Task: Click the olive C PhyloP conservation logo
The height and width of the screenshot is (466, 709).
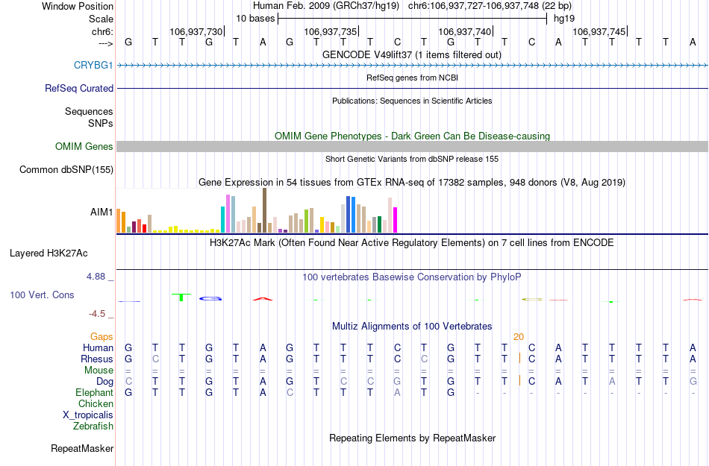Action: click(x=531, y=299)
